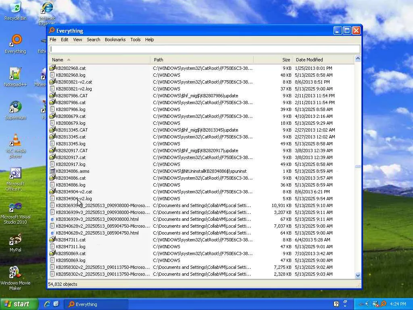Open the View menu

point(77,40)
